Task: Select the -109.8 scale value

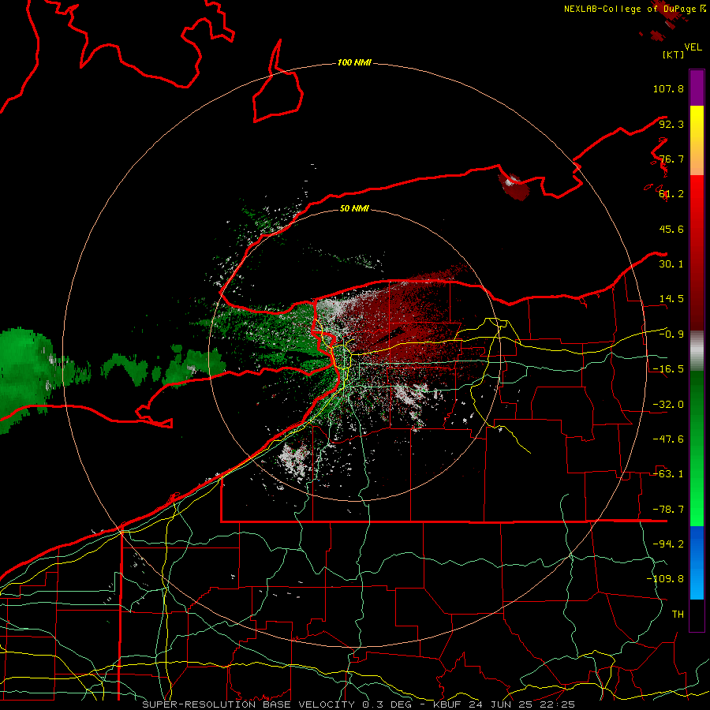Action: coord(665,579)
